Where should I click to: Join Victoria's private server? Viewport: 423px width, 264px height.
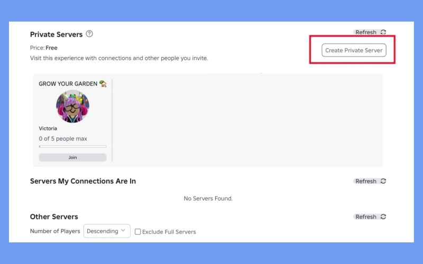coord(72,157)
